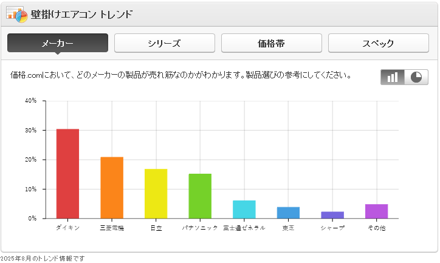Click the trend chart icon beside the title
Viewport: 440px width, 263px height.
[17, 15]
